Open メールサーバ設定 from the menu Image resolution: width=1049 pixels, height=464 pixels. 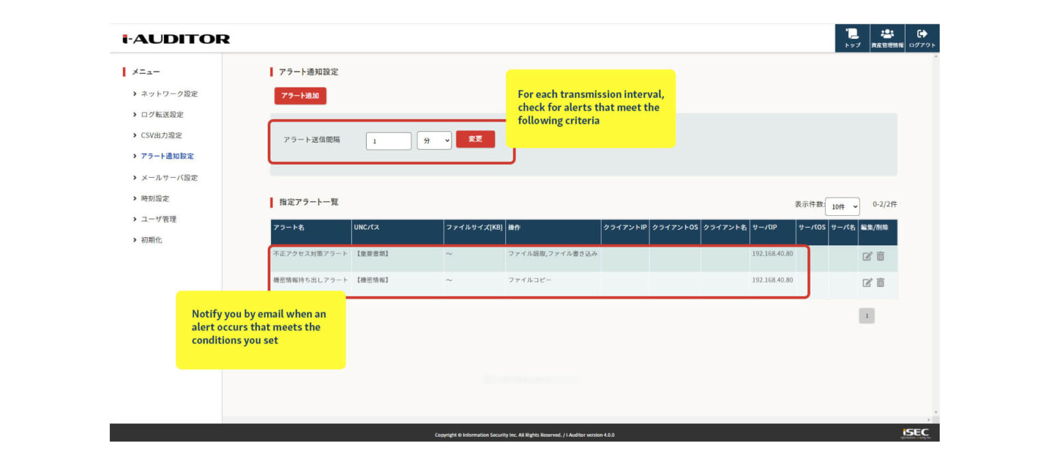coord(168,177)
